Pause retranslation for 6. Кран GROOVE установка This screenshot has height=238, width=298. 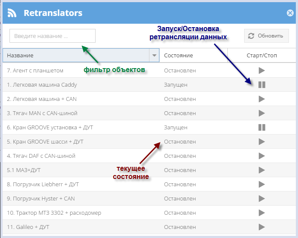[261, 127]
